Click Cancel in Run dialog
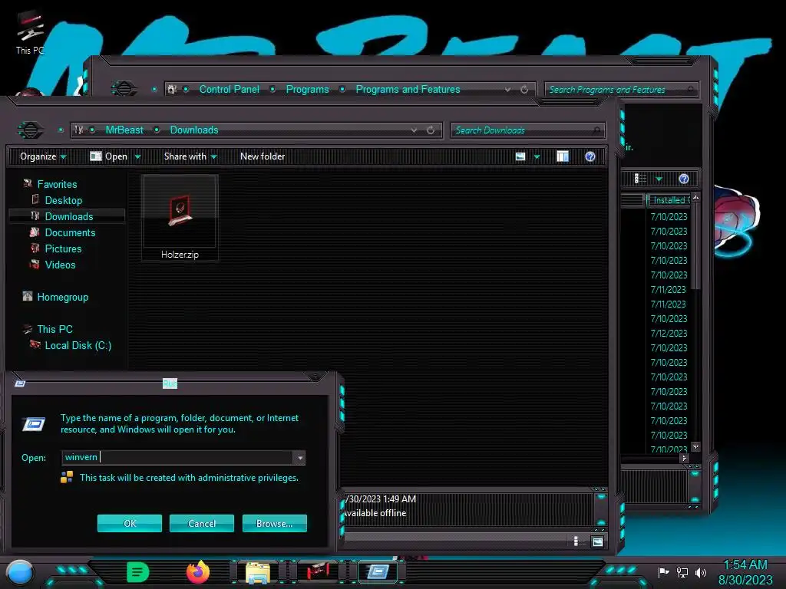This screenshot has height=589, width=786. click(202, 523)
